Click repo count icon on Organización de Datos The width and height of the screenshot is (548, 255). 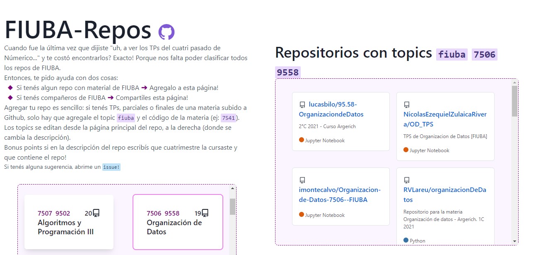pyautogui.click(x=205, y=213)
